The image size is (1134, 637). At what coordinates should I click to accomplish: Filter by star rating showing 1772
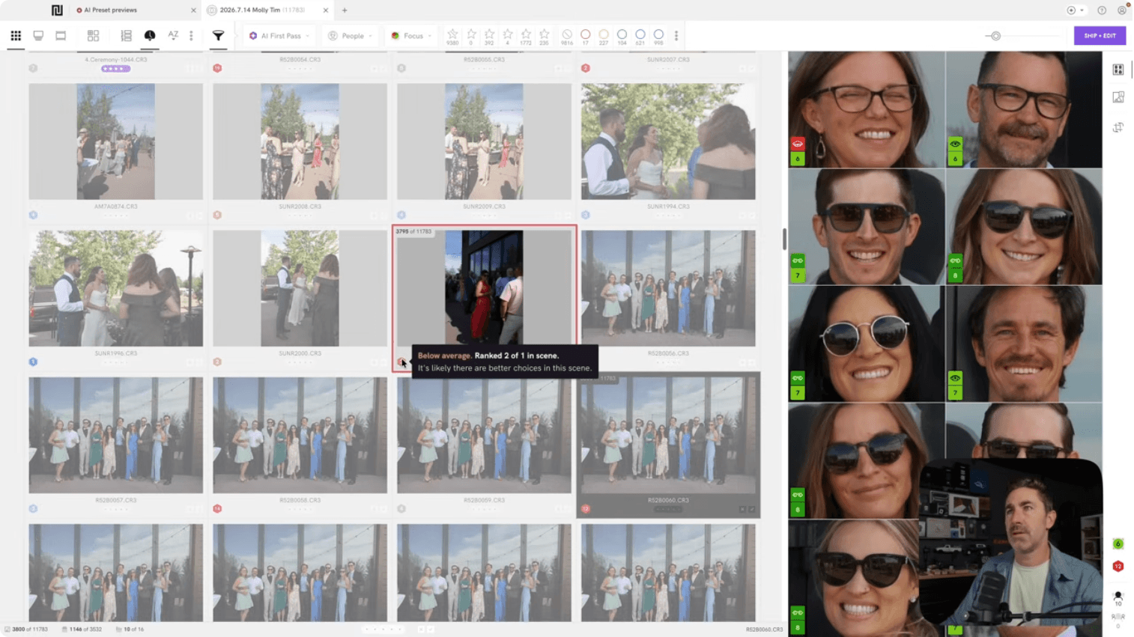point(526,37)
